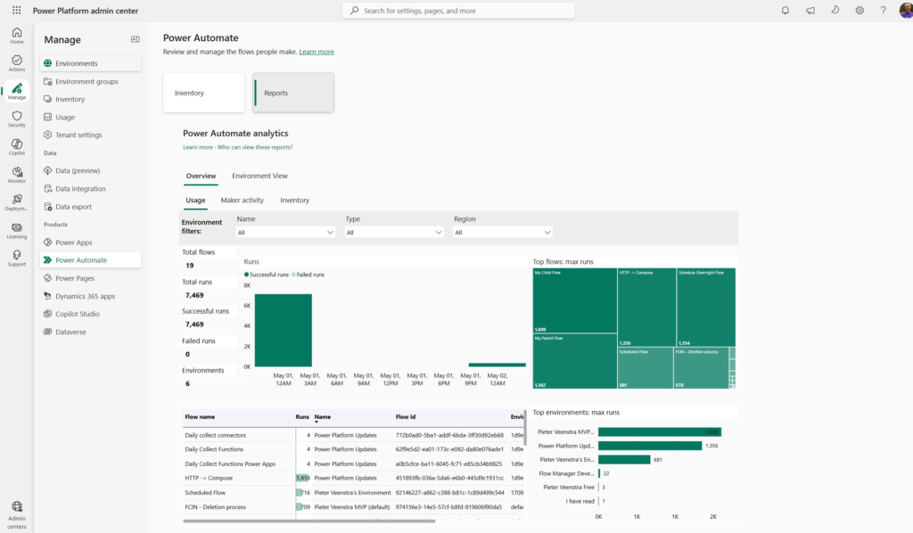Viewport: 913px width, 533px height.
Task: Click the Failed runs legend item
Action: (308, 275)
